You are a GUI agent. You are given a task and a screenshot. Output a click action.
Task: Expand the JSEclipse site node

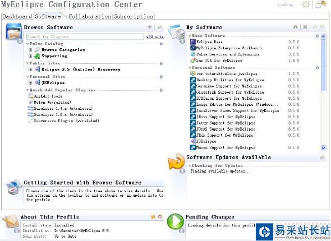pos(30,83)
